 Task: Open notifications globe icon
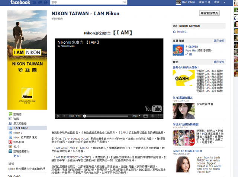point(45,3)
